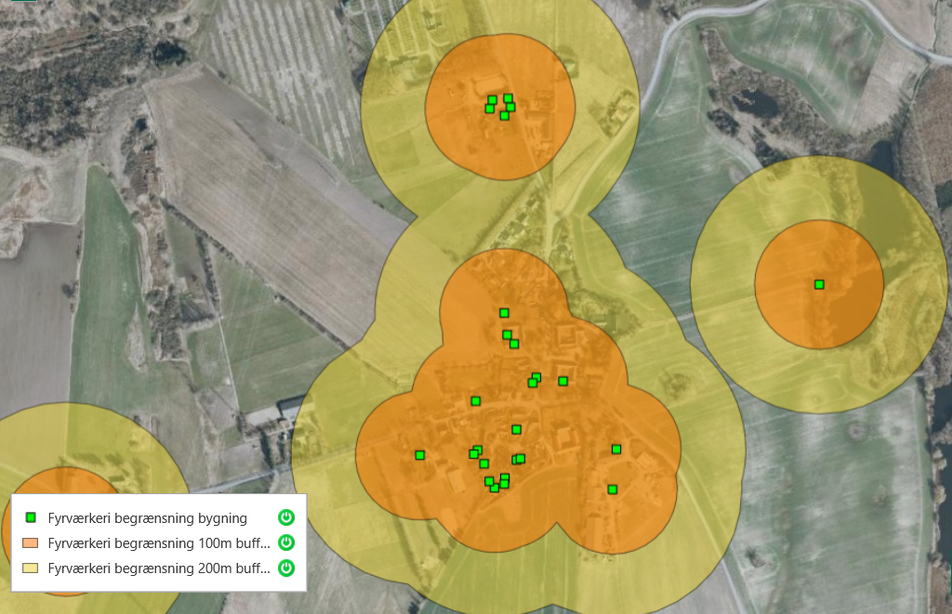Click the topmost-right marker in the northern cluster
This screenshot has width=952, height=614.
click(509, 98)
